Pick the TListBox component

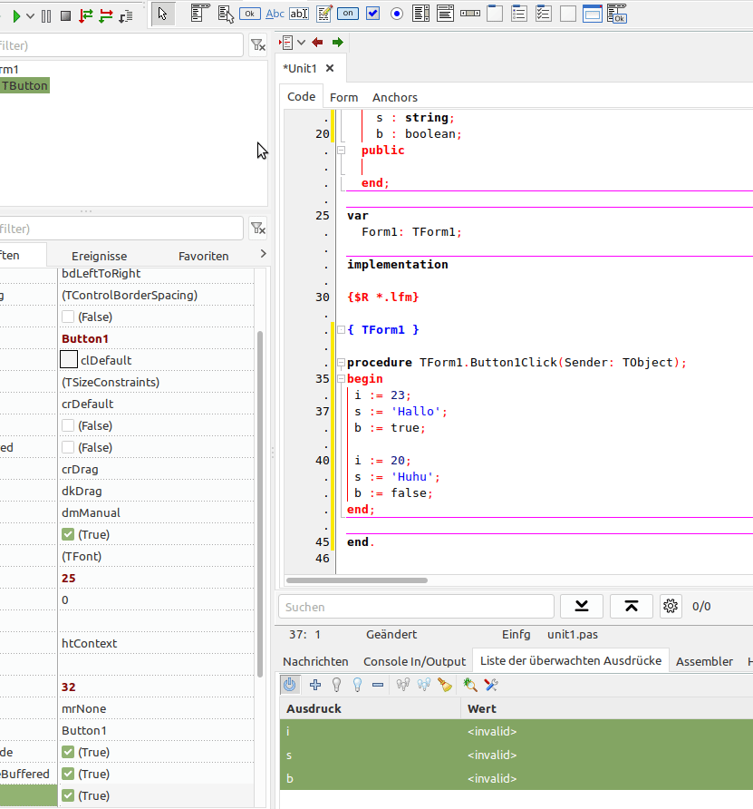click(421, 14)
